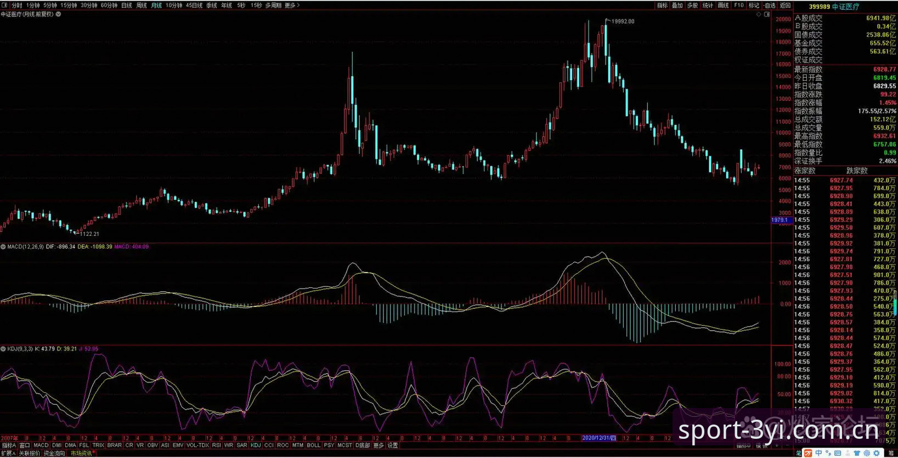Switch to the 日线 daily period tab
Image resolution: width=898 pixels, height=458 pixels.
tap(126, 5)
